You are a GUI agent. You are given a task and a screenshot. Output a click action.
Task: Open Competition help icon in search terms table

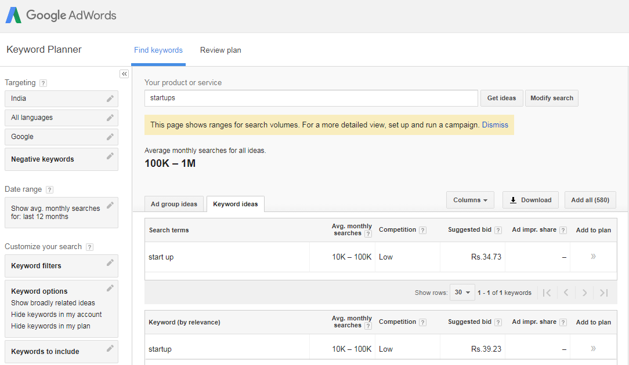tap(422, 230)
